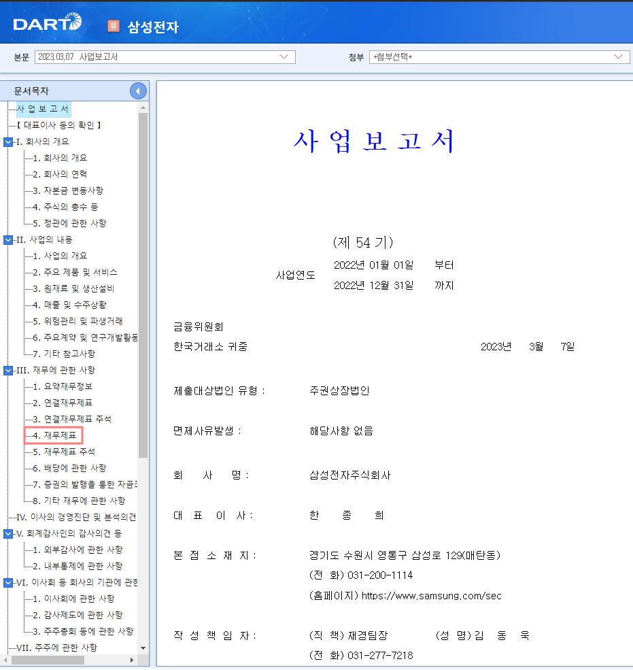633x670 pixels.
Task: Open 5. 재무제표 주석
Action: (64, 452)
